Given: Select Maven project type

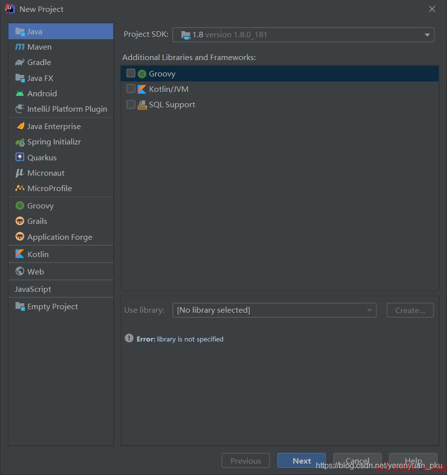Looking at the screenshot, I should [61, 47].
